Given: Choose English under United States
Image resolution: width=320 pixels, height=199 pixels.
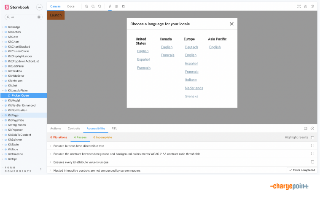Looking at the screenshot, I should click(x=143, y=51).
